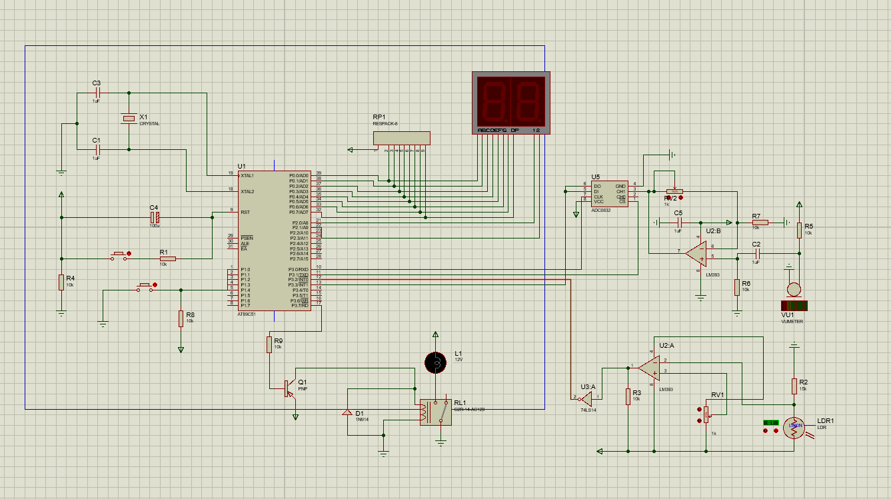Select resistor R1 symbol
The height and width of the screenshot is (499, 891).
(x=167, y=258)
